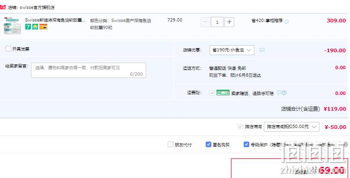Open the 跨店满减抵扣50.00元 dropdown

(291, 127)
